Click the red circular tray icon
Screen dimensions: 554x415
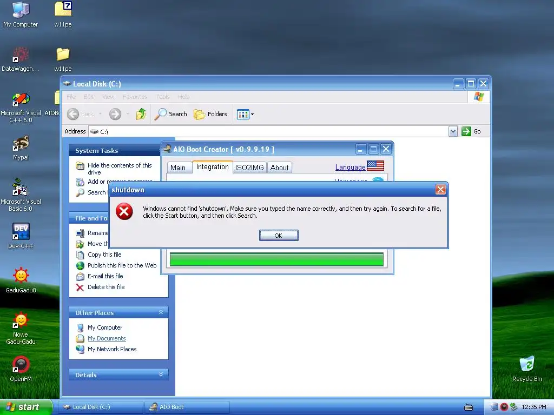pyautogui.click(x=504, y=407)
